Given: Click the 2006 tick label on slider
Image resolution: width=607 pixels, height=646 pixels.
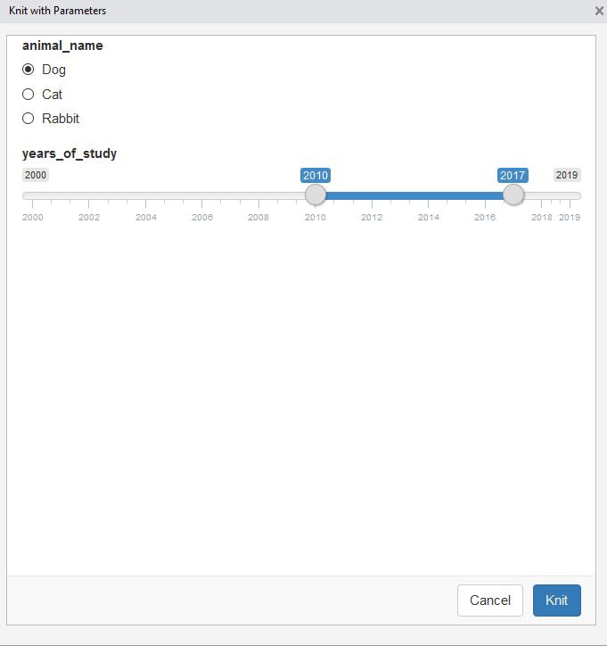Looking at the screenshot, I should 202,217.
